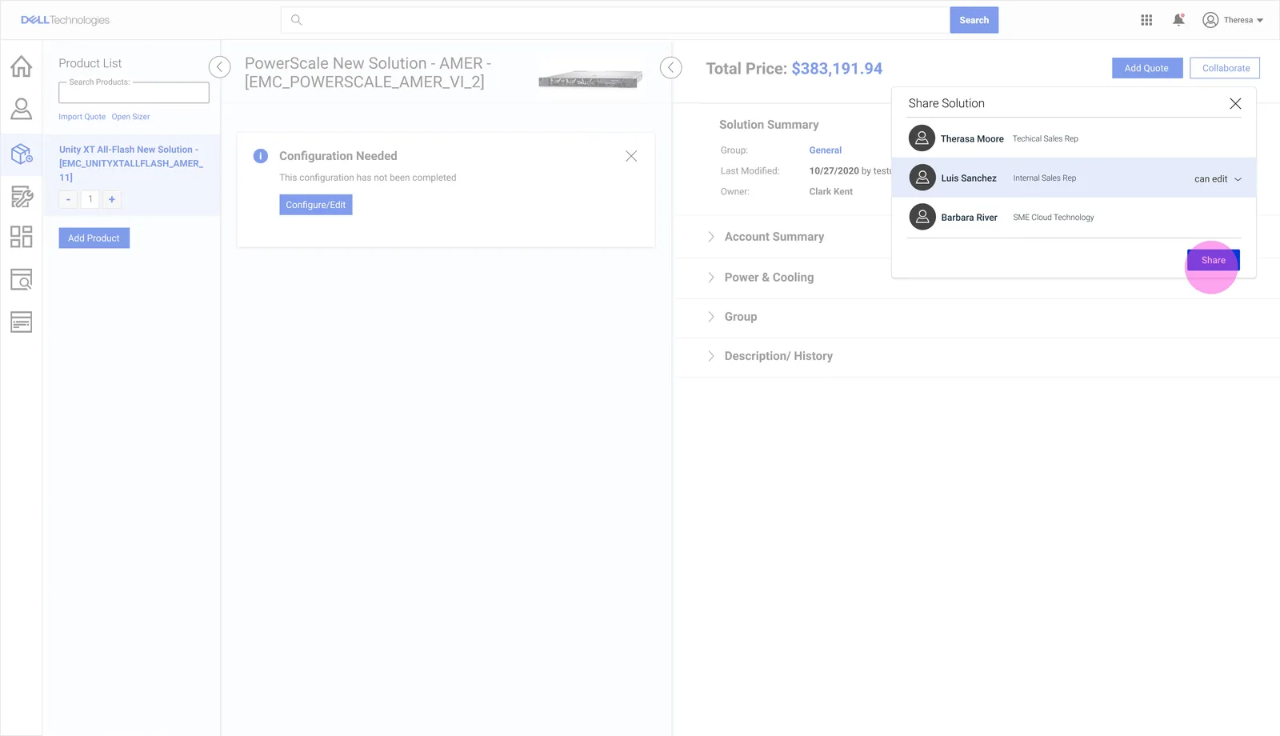Open the edit document sidebar icon
The image size is (1280, 736).
(22, 196)
